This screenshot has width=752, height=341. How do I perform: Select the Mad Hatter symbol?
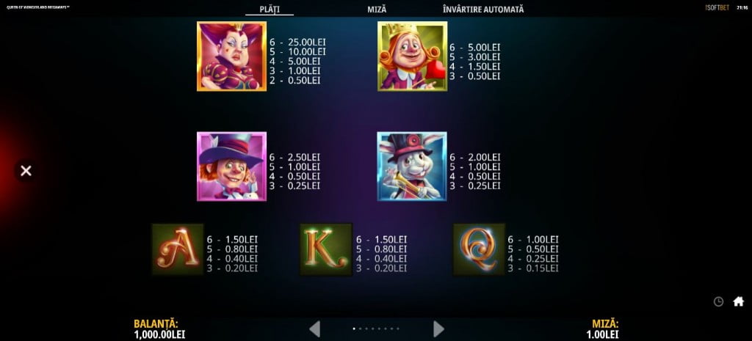[x=231, y=166]
